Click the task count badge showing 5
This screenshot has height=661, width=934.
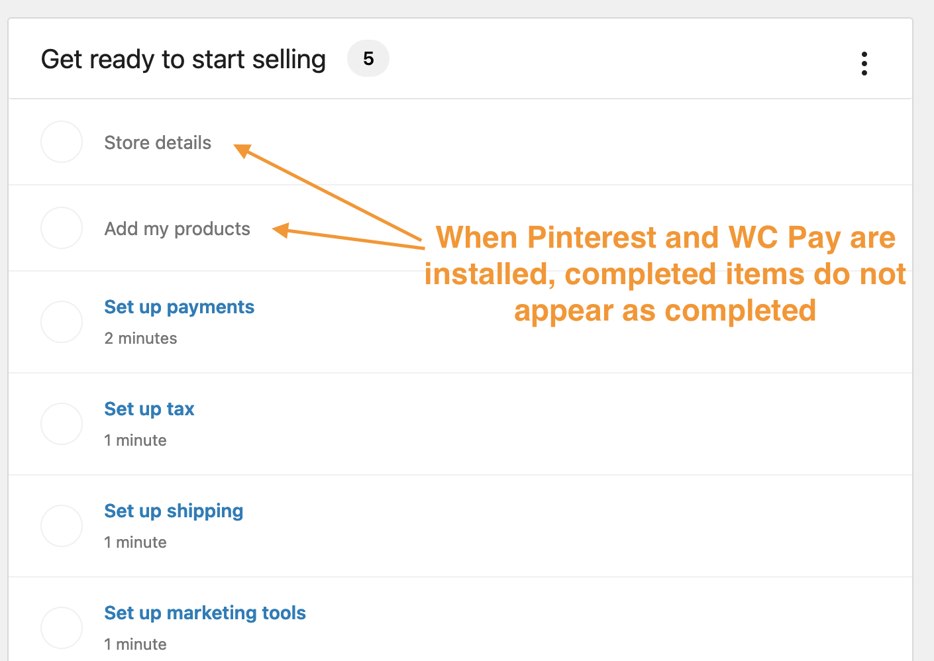click(368, 58)
